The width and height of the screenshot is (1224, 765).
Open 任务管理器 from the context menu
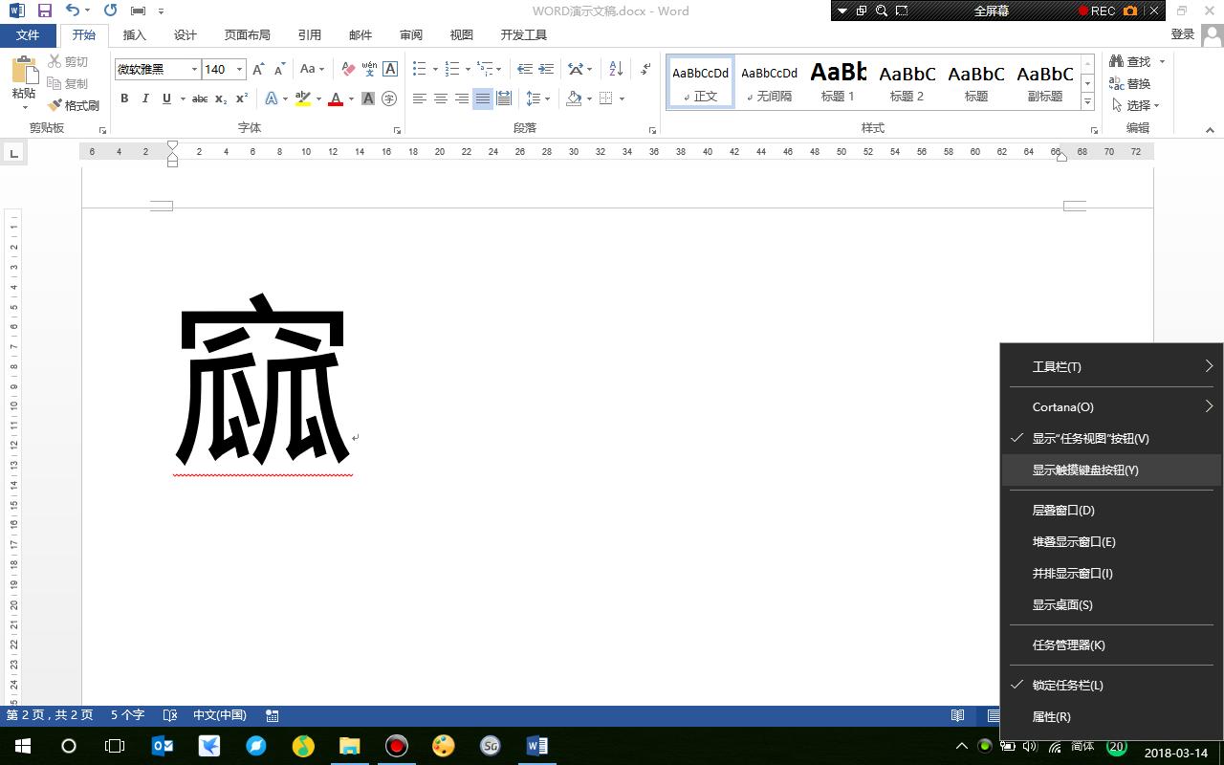coord(1068,645)
